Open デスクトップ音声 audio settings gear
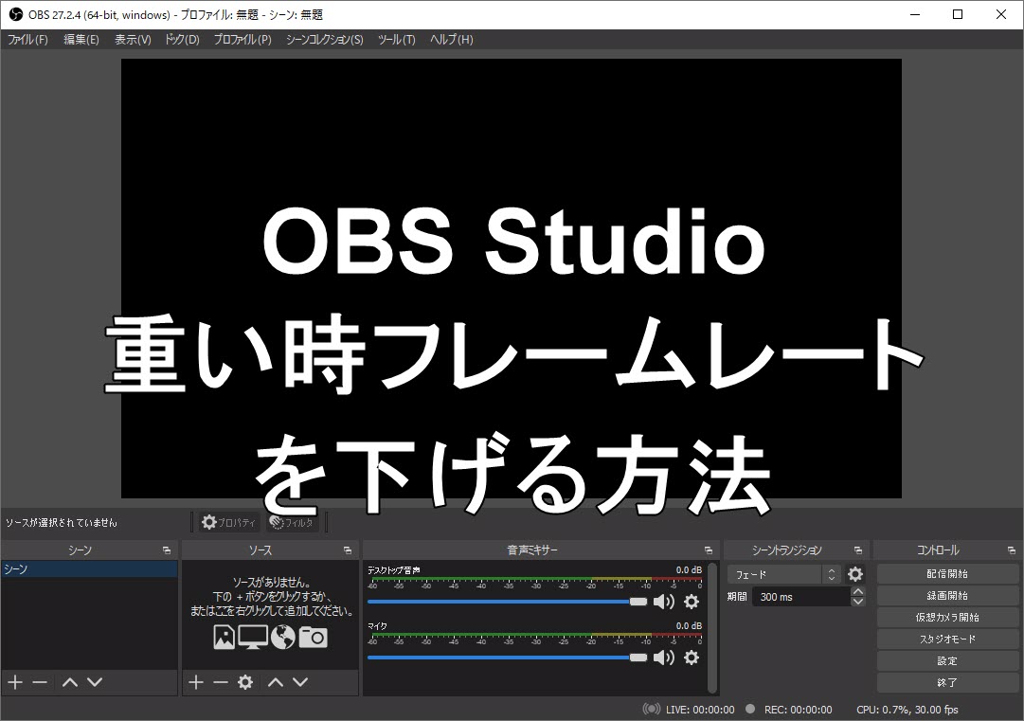The height and width of the screenshot is (721, 1024). 691,602
